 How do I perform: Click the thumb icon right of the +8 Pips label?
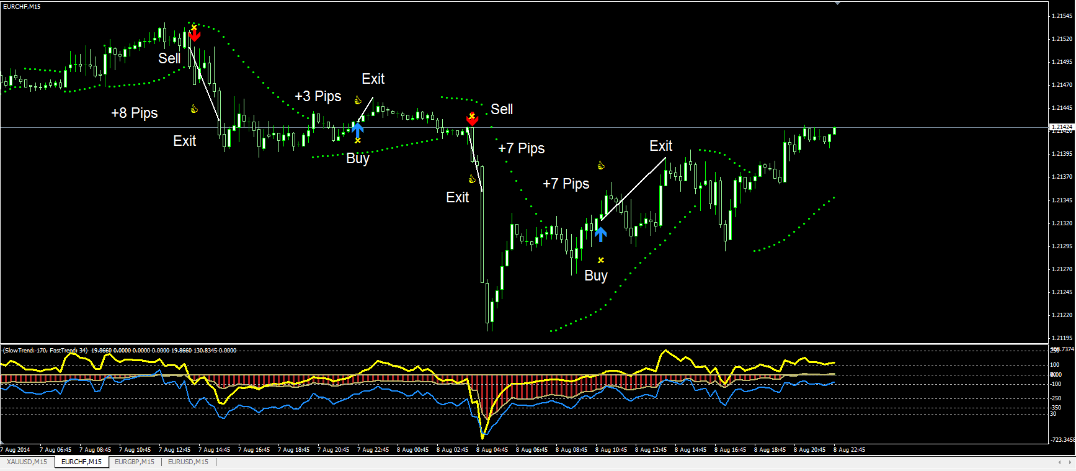tap(194, 109)
